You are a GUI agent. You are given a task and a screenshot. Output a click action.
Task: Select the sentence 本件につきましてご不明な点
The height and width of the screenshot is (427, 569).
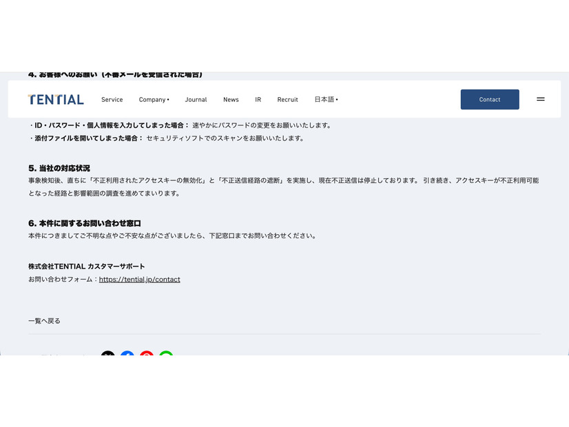point(172,236)
